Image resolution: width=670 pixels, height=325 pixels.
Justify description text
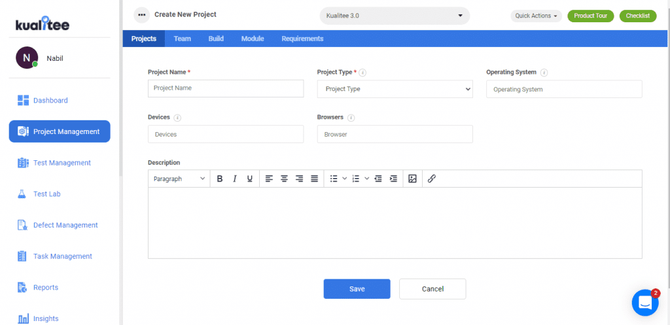point(315,179)
